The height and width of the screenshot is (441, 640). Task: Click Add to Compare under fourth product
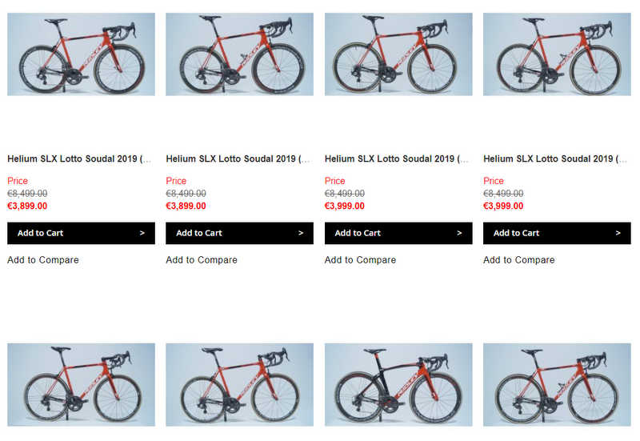tap(519, 260)
